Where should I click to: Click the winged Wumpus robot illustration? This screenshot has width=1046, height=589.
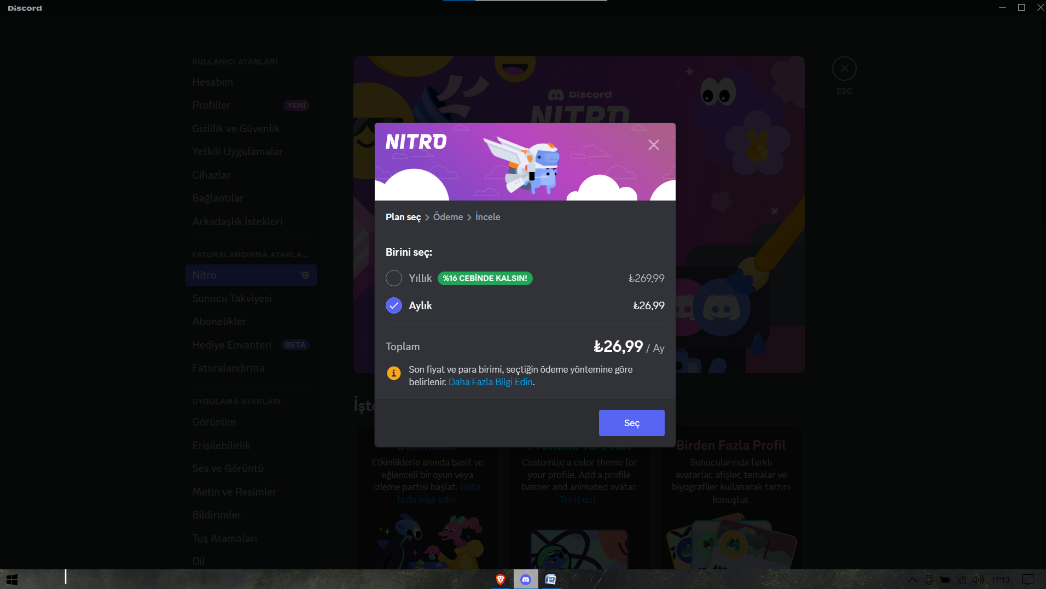[522, 164]
